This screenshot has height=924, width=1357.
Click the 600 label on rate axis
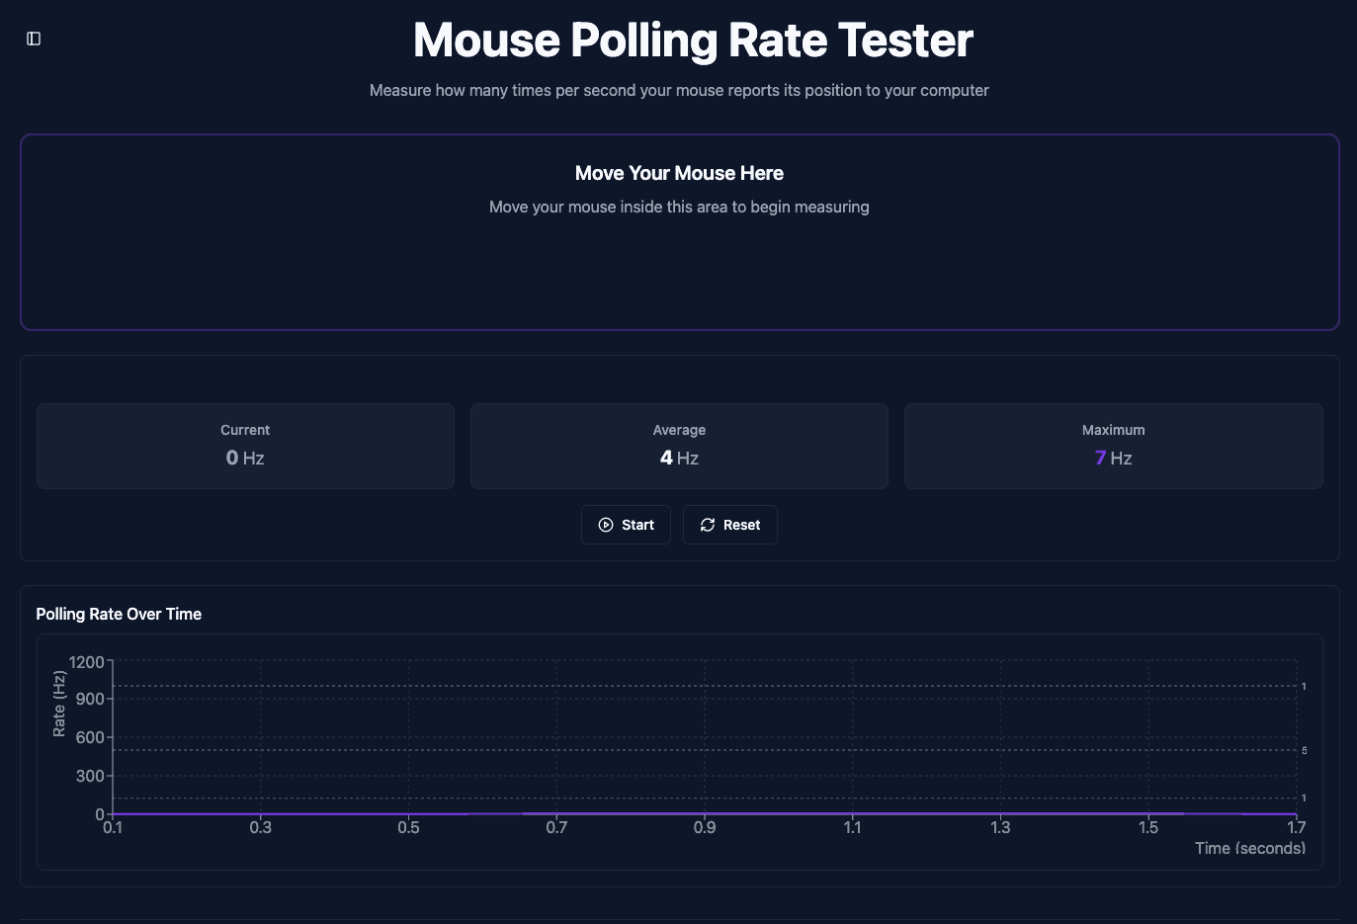coord(90,737)
